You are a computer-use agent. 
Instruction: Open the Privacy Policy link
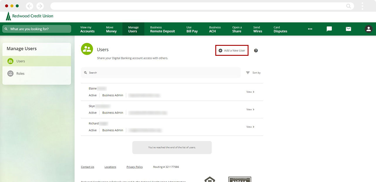click(x=135, y=167)
